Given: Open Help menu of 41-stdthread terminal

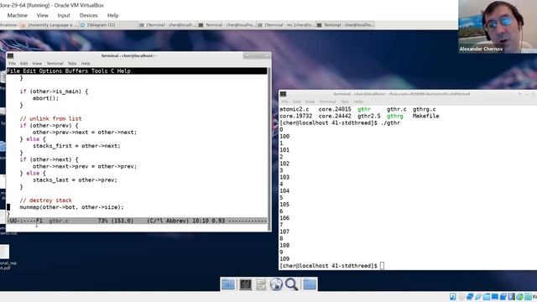Looking at the screenshot, I should point(358,102).
